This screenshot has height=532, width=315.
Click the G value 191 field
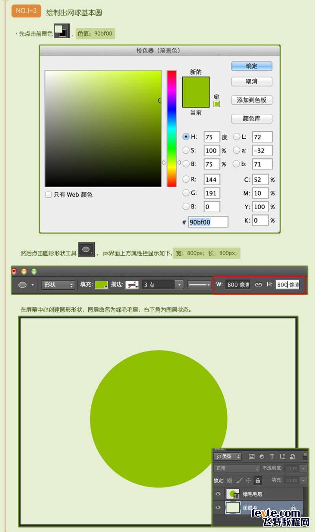click(x=212, y=193)
